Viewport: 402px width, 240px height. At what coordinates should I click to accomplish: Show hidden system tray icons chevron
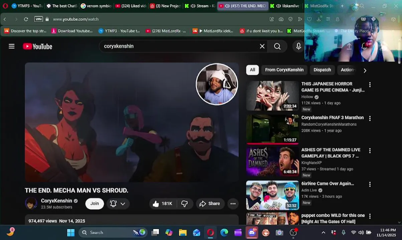pyautogui.click(x=323, y=233)
